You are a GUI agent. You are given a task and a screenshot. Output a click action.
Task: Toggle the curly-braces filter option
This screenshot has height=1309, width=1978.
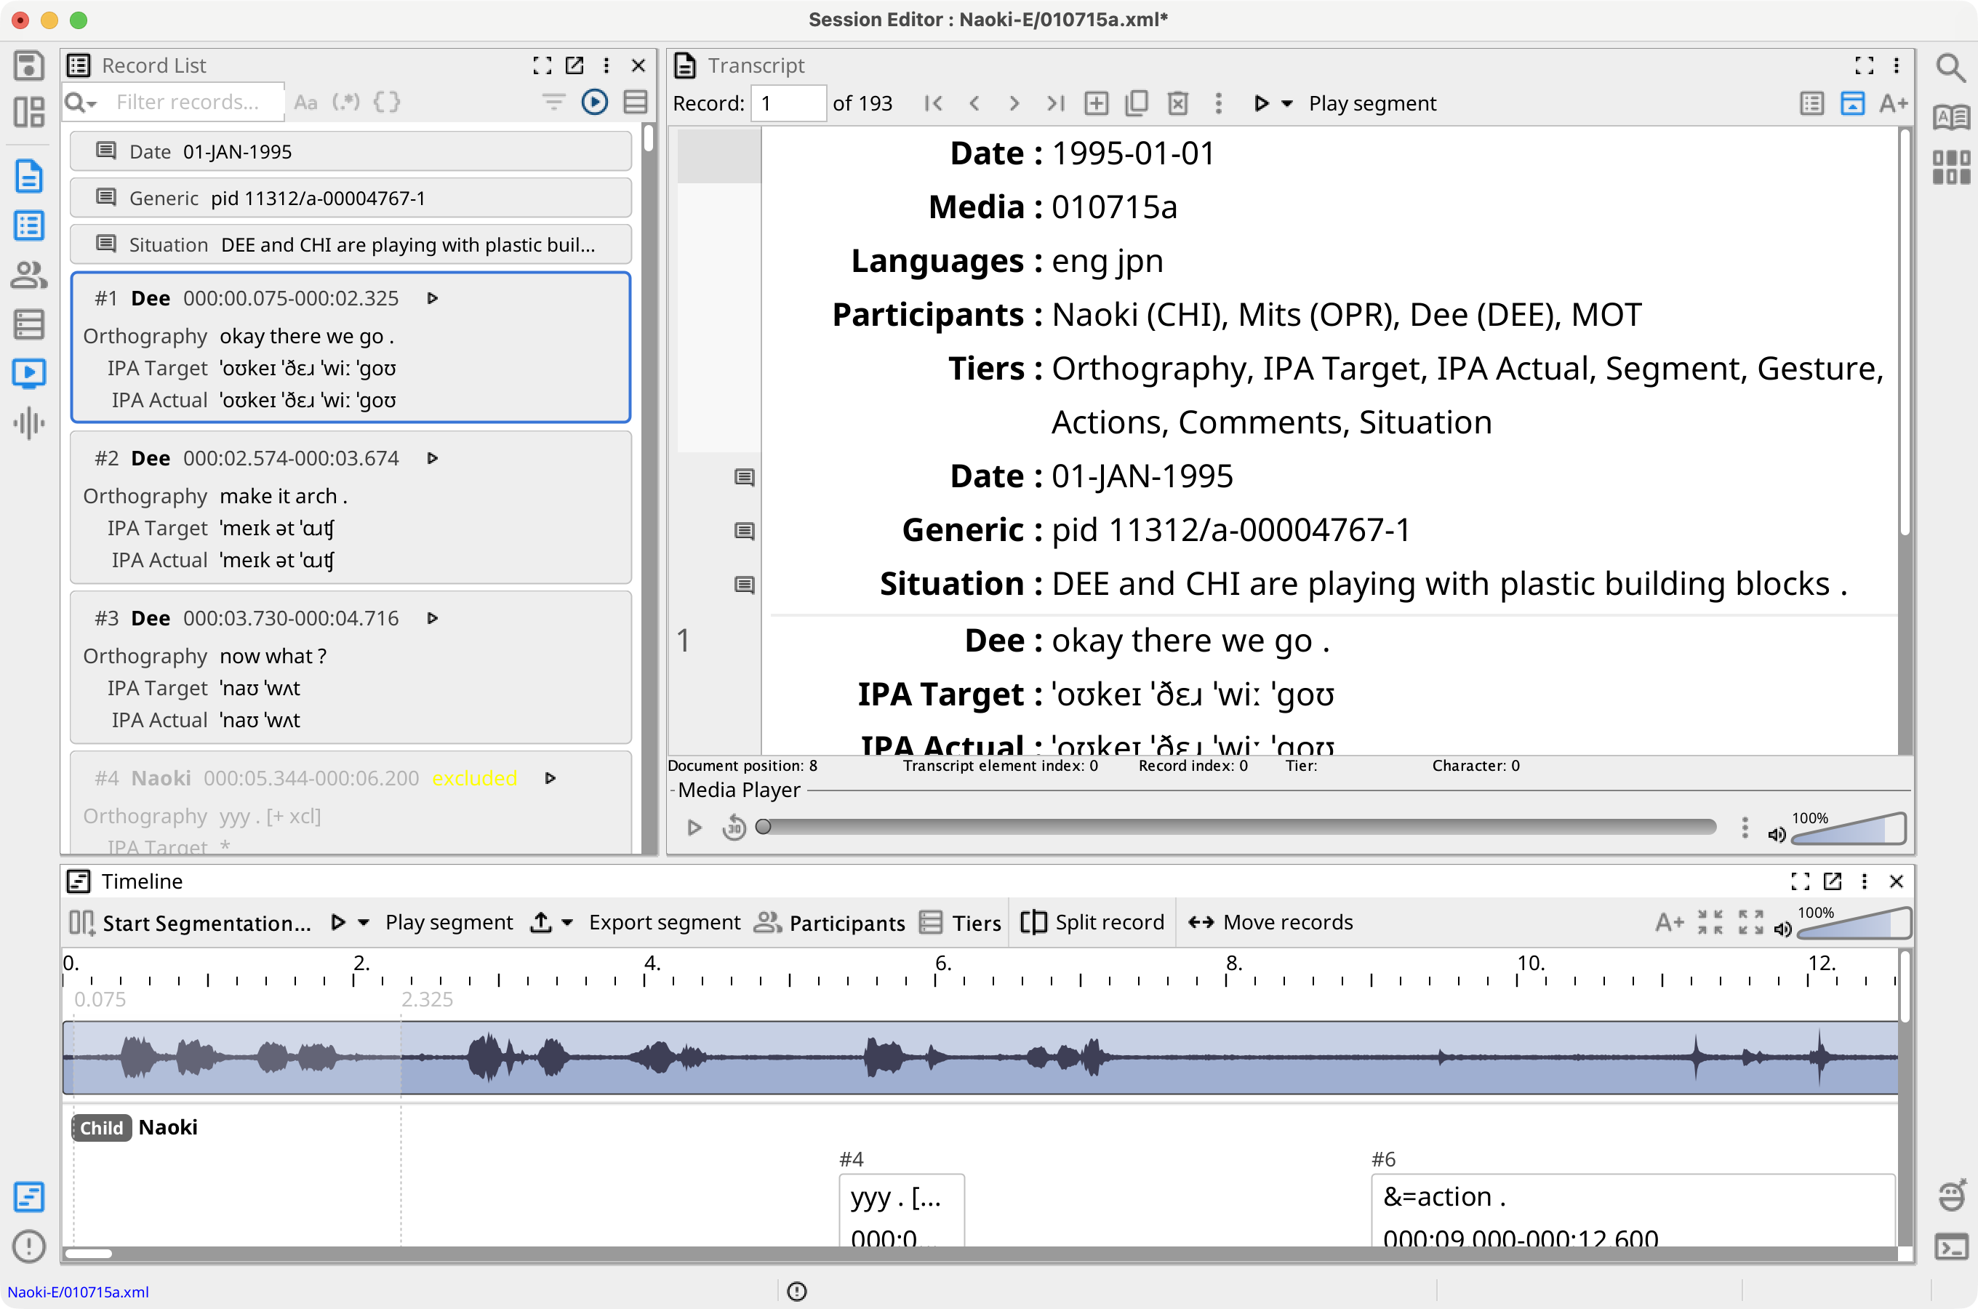point(386,102)
